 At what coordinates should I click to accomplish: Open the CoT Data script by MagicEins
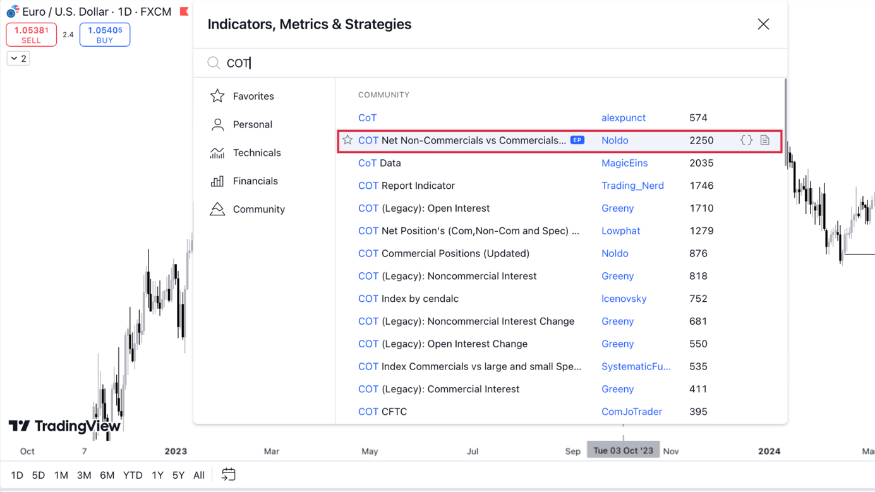pyautogui.click(x=380, y=163)
